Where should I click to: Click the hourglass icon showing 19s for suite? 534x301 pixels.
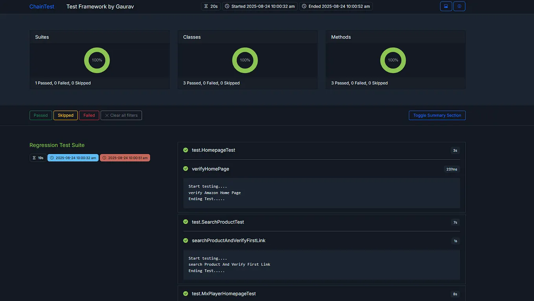tap(34, 157)
